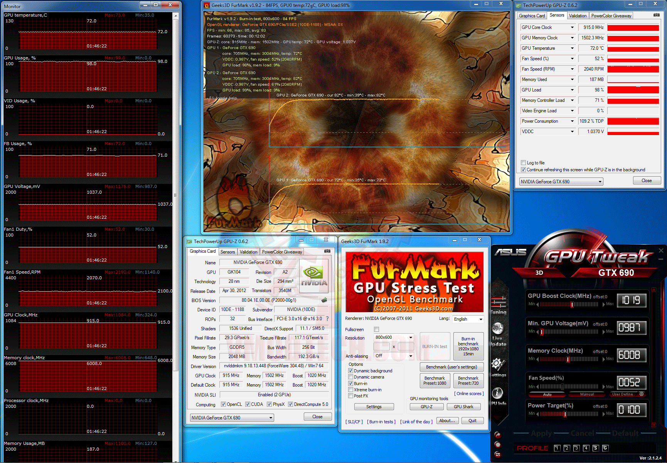
Task: Expand the Fan Speed (RPM) sensor dropdown
Action: pos(572,69)
